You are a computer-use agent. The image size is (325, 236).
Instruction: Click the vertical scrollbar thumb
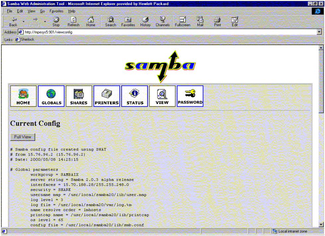click(x=321, y=82)
